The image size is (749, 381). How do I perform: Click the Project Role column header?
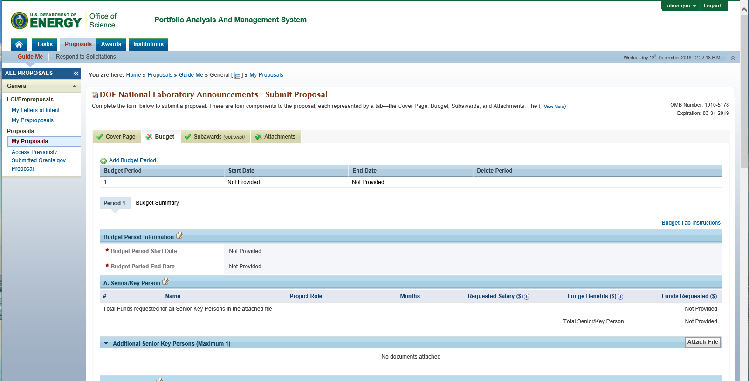[306, 296]
